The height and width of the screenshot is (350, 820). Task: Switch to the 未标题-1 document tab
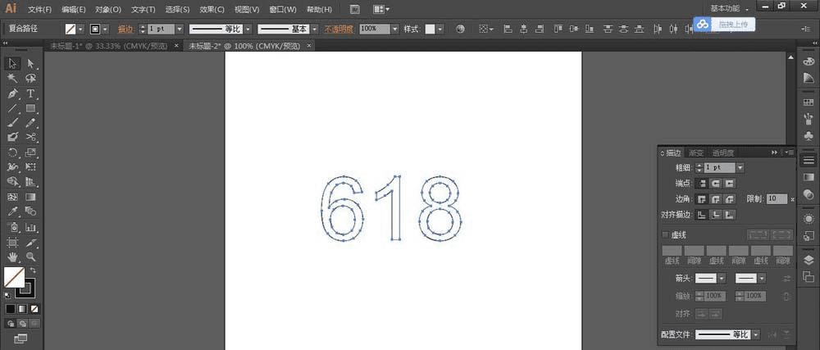click(x=109, y=46)
